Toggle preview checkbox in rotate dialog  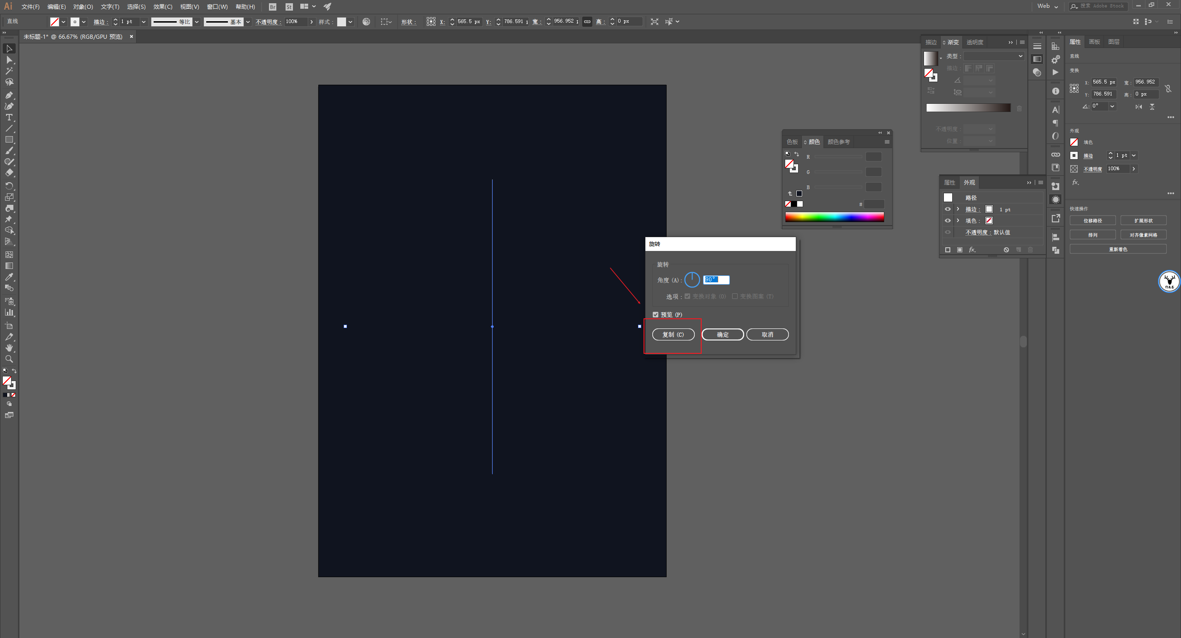point(656,314)
